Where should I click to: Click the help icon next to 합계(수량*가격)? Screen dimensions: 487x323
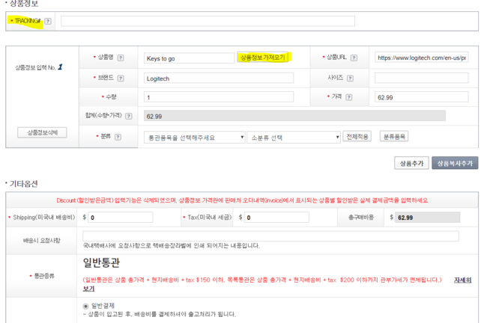click(129, 116)
